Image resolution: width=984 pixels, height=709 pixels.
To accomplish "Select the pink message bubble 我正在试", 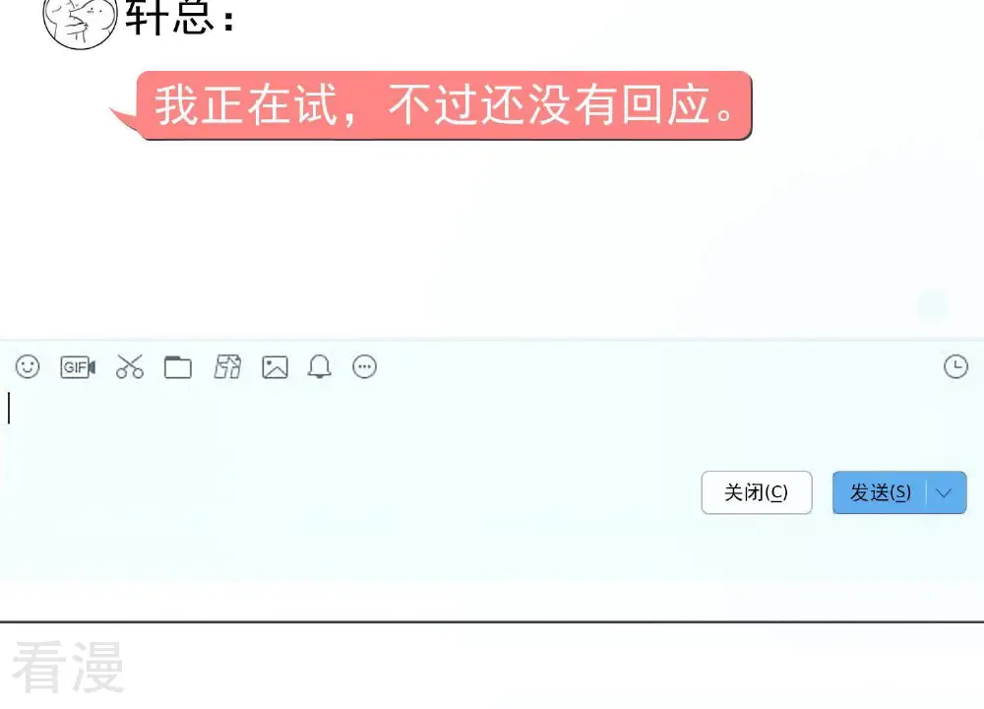I will point(445,105).
